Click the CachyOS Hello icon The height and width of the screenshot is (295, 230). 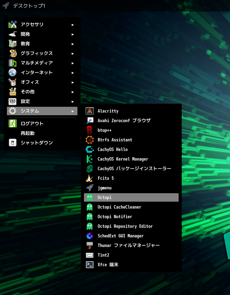[x=90, y=149]
